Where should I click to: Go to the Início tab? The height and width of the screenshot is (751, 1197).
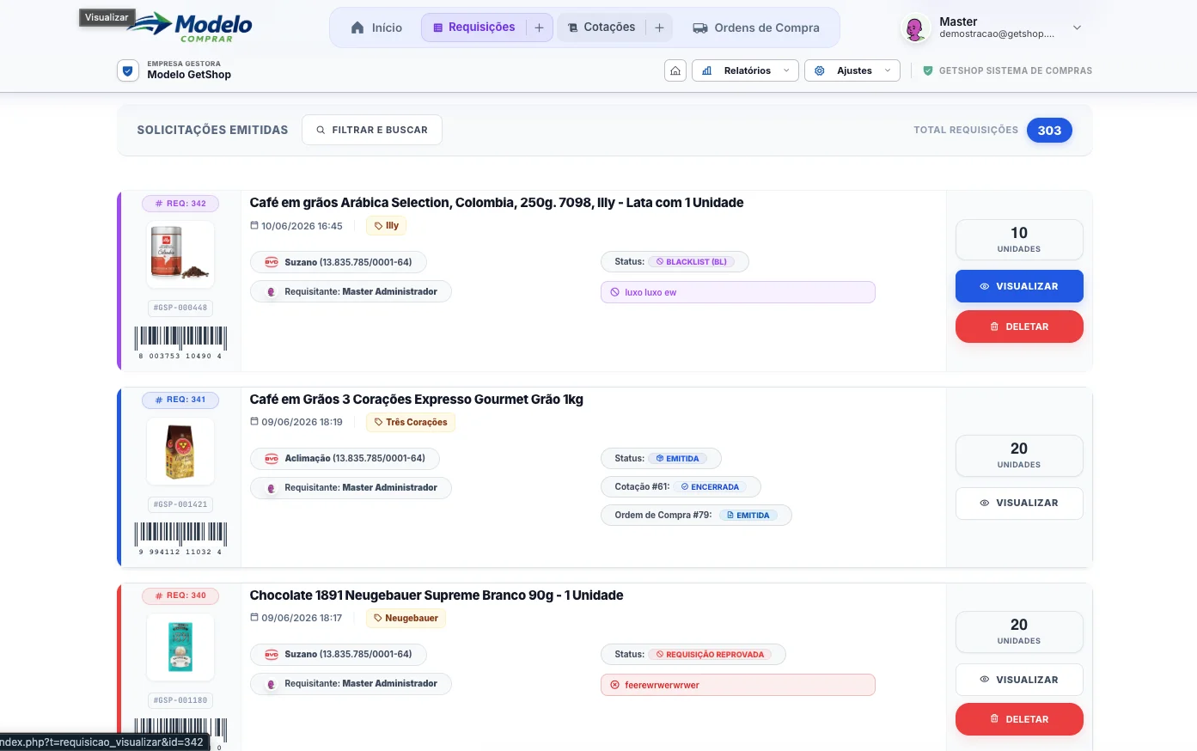pos(376,27)
